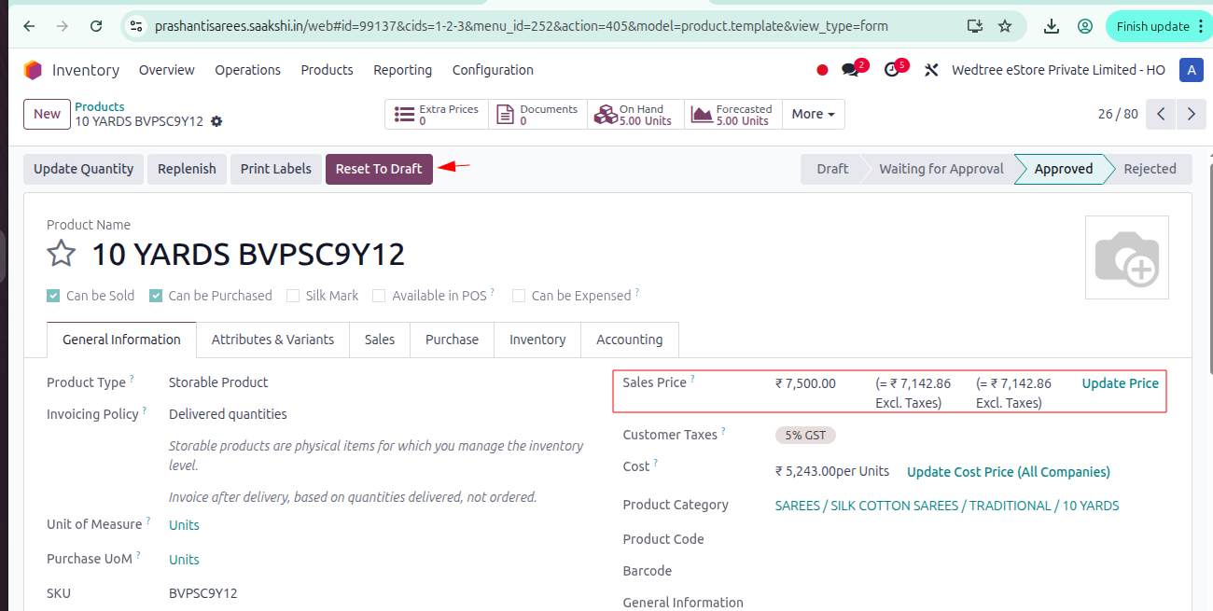Select Waiting for Approval status stage
Screen dimensions: 1213x611
pos(941,169)
